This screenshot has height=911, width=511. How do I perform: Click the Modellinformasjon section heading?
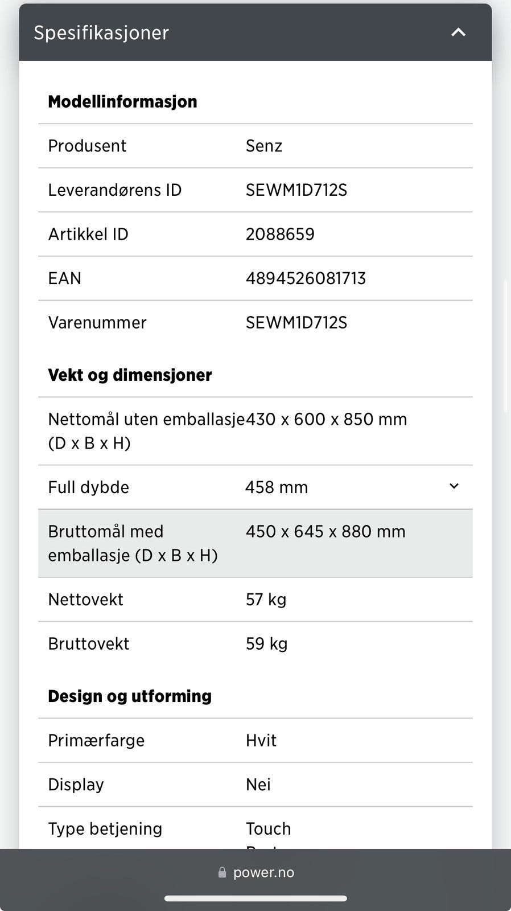click(122, 101)
